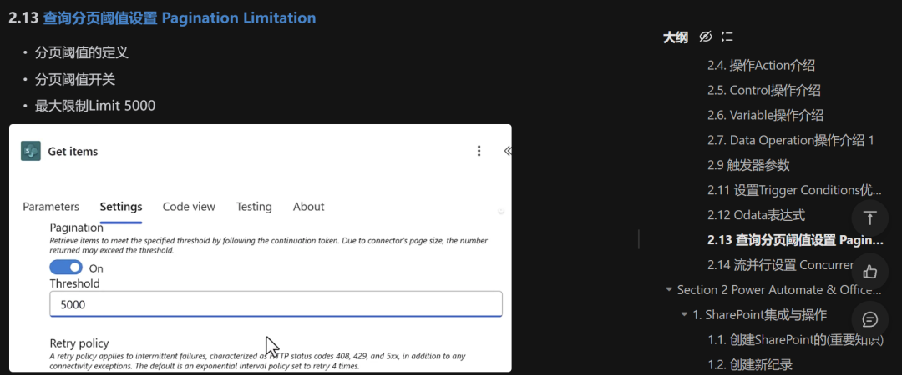Go to 1.2. 创建新纪录 in outline
This screenshot has height=375, width=902.
[749, 364]
